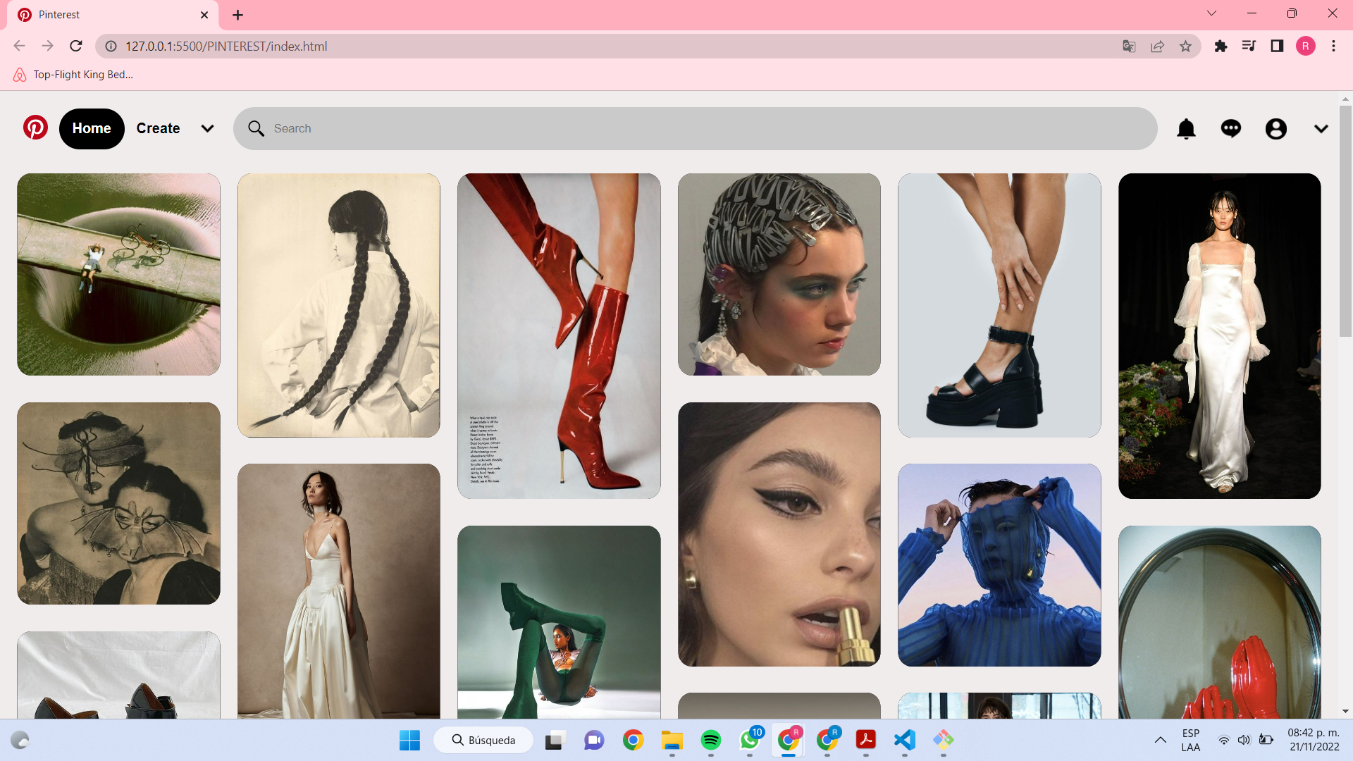Open the Windows Start menu
The width and height of the screenshot is (1353, 761).
tap(409, 740)
